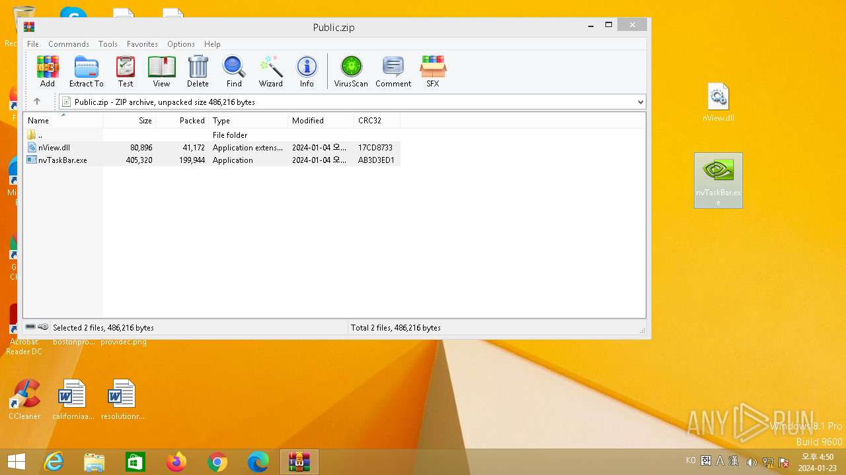Click the Korean IME mode icon

(x=706, y=460)
